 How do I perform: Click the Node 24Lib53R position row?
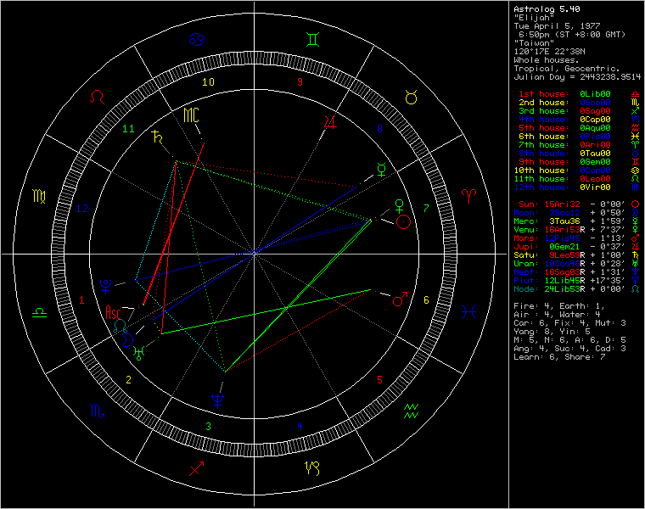tap(576, 289)
